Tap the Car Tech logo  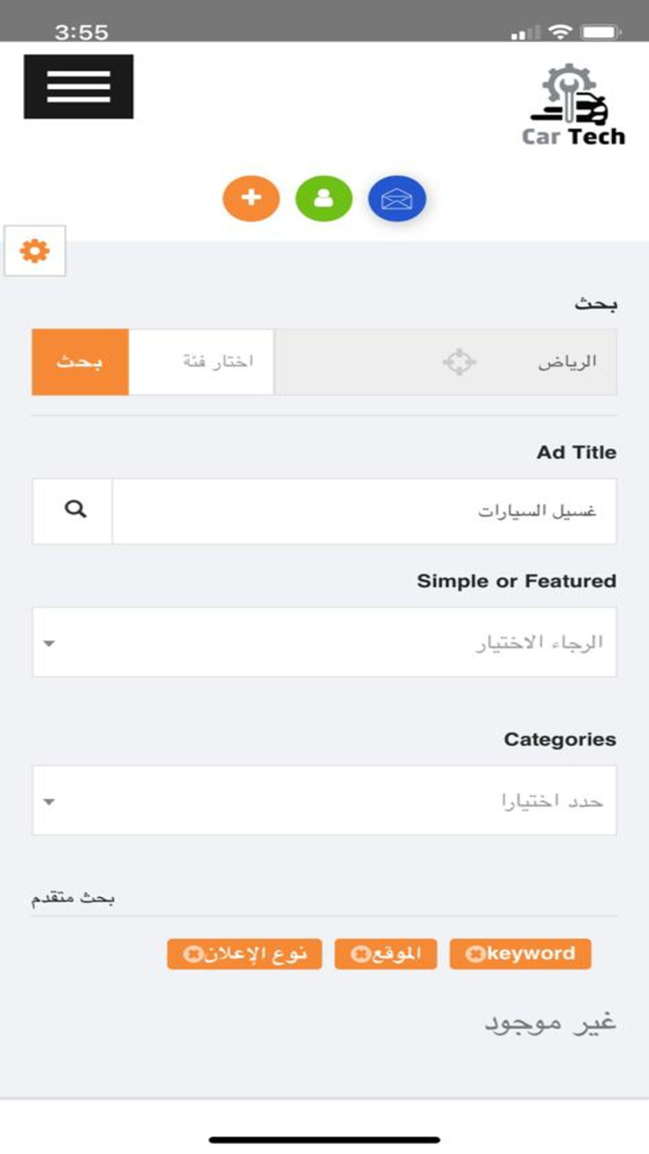(574, 105)
